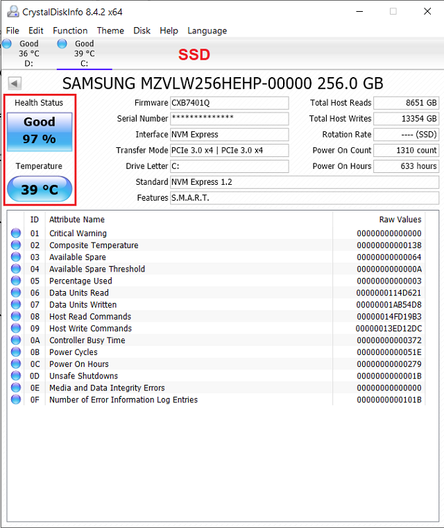The height and width of the screenshot is (528, 444).
Task: Select the C: drive tab
Action: 84,53
